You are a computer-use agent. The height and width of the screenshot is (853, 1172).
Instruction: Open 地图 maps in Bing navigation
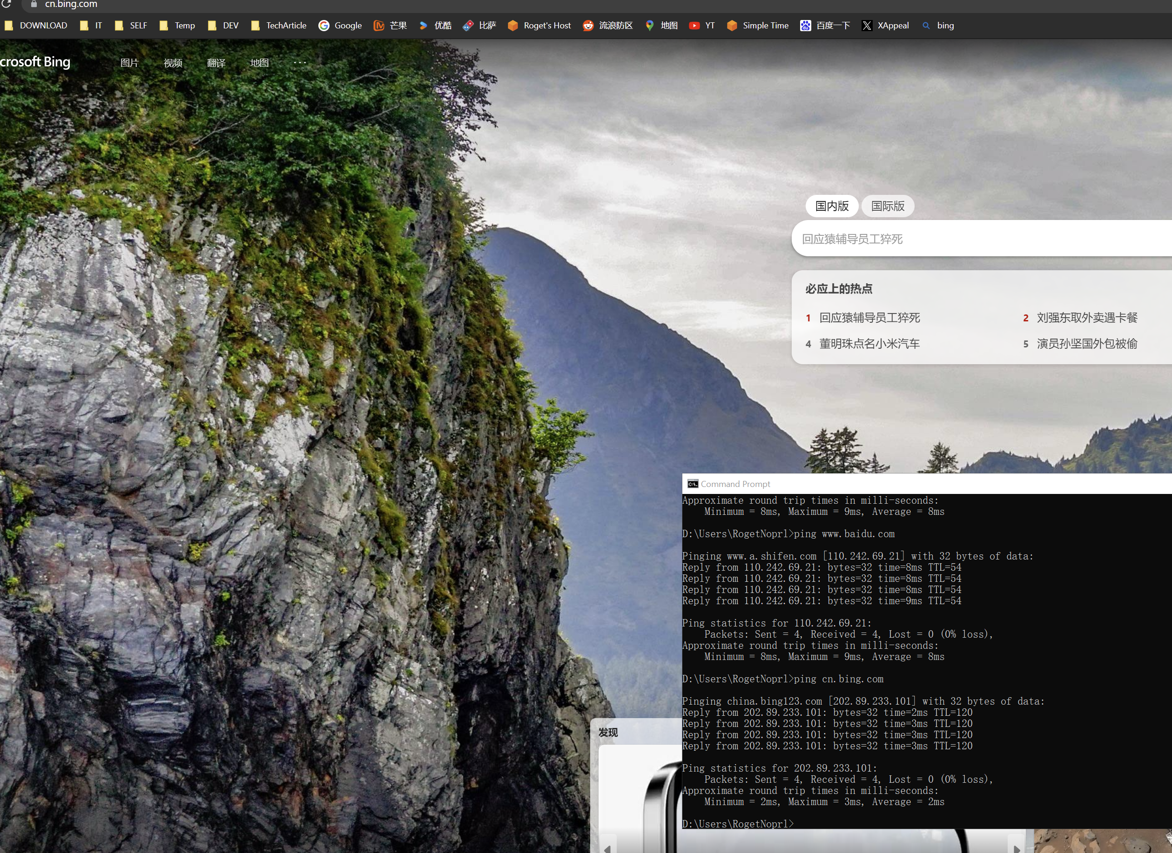pos(259,62)
